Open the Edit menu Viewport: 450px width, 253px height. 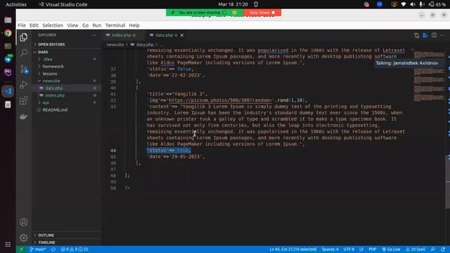pos(34,25)
